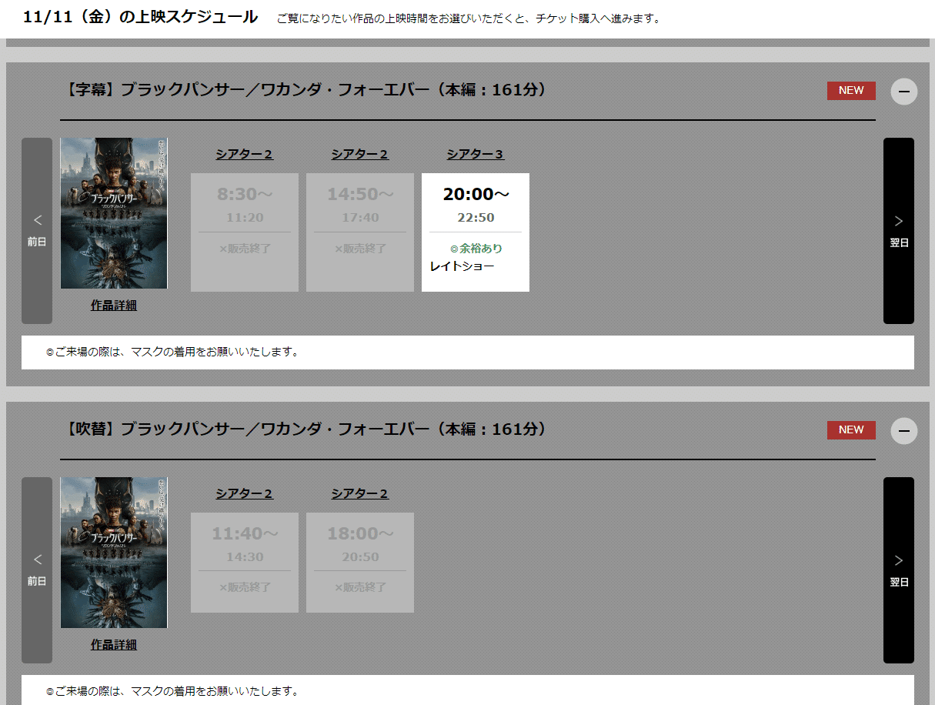
Task: Click the sold-out 14:50 showtime slot
Action: (x=360, y=232)
